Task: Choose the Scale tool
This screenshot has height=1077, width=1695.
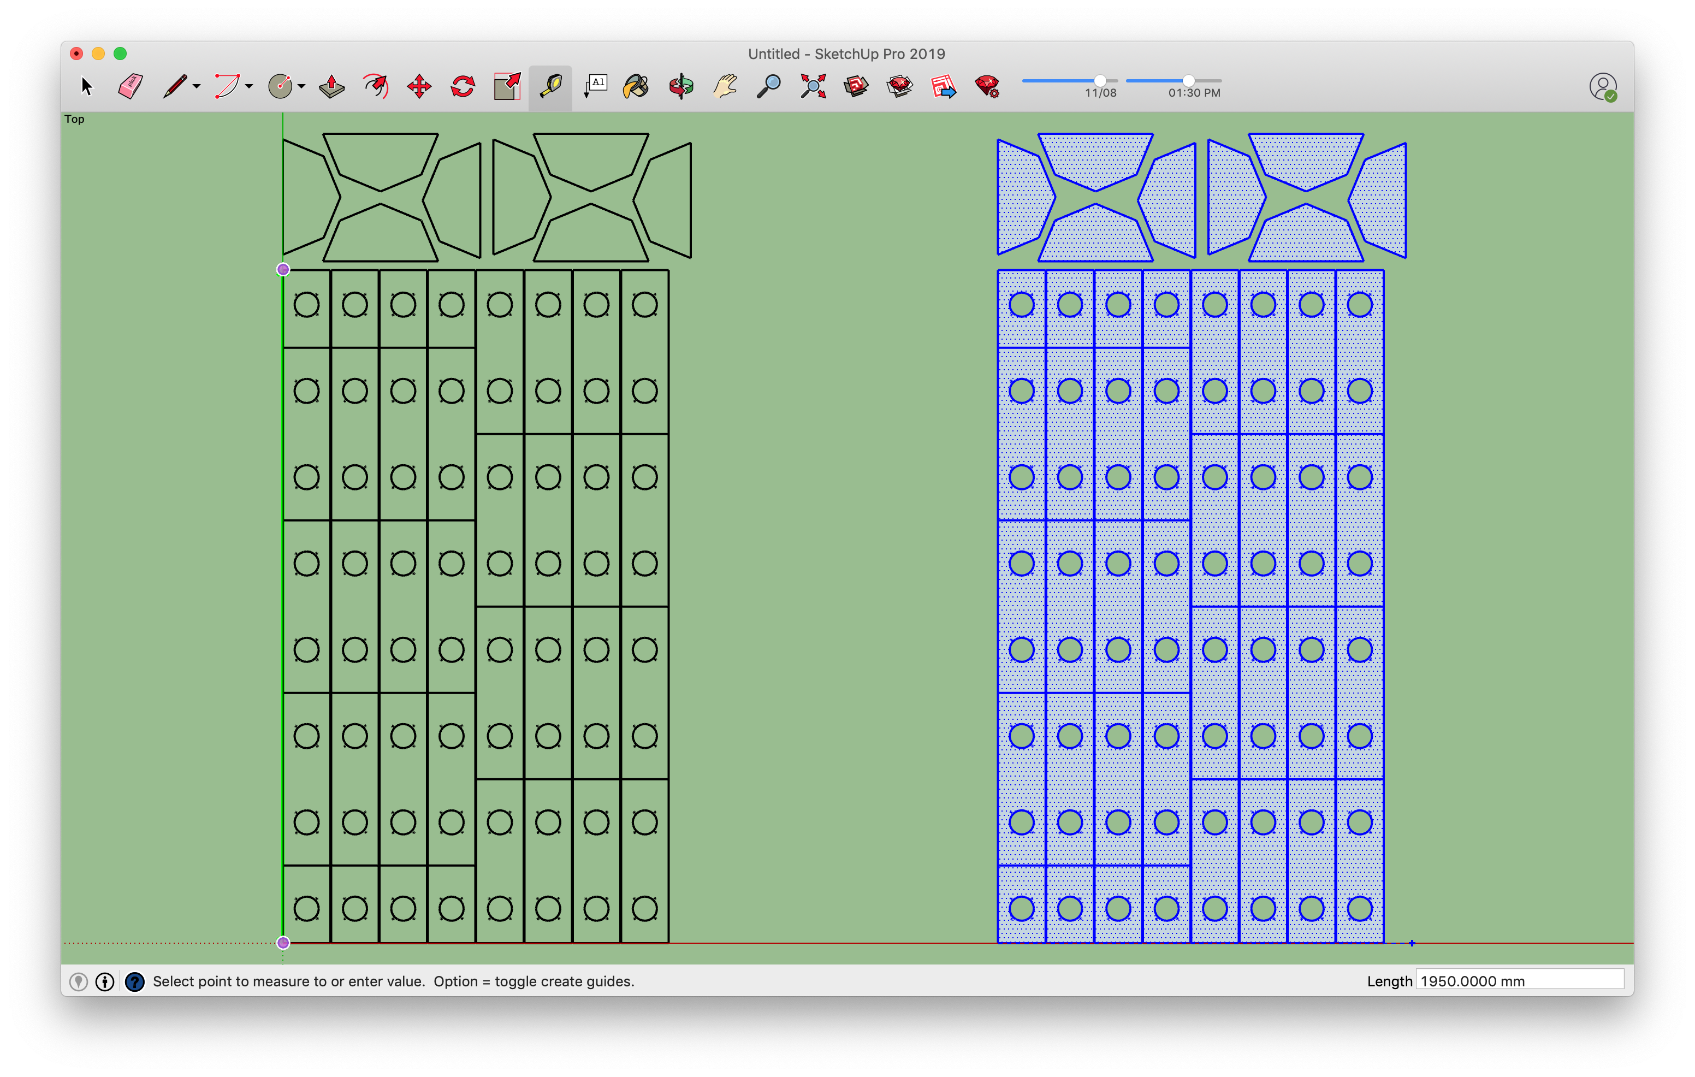Action: point(507,87)
